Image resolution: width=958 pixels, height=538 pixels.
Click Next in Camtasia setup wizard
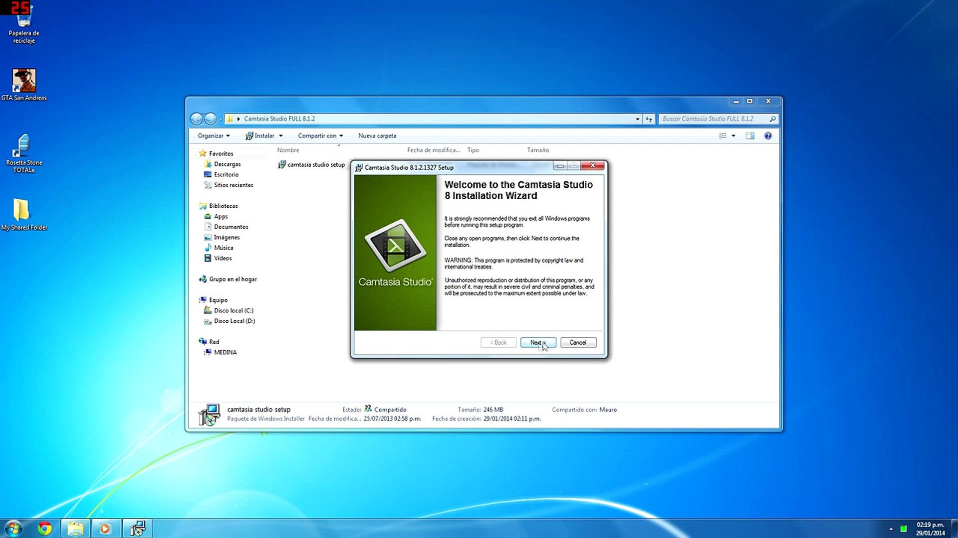pyautogui.click(x=537, y=342)
